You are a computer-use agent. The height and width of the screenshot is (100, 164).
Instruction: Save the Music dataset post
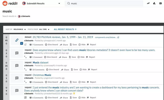[74, 70]
